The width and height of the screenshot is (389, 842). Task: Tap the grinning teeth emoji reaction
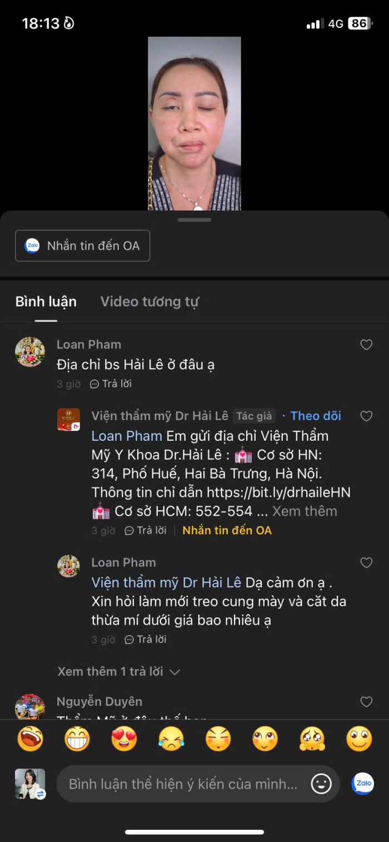[x=77, y=739]
